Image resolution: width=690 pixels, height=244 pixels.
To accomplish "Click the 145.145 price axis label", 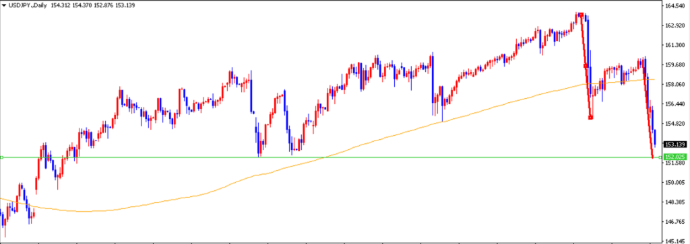I will [x=676, y=241].
